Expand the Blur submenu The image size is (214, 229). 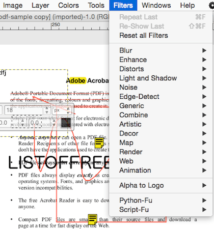(160, 50)
